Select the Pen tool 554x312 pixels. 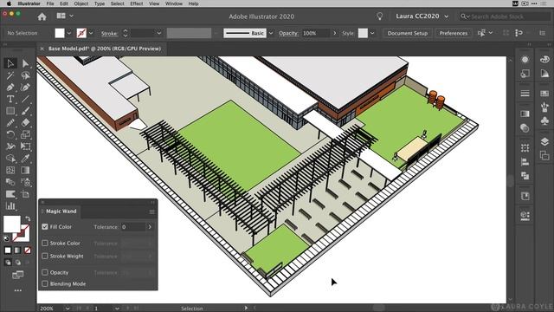10,87
